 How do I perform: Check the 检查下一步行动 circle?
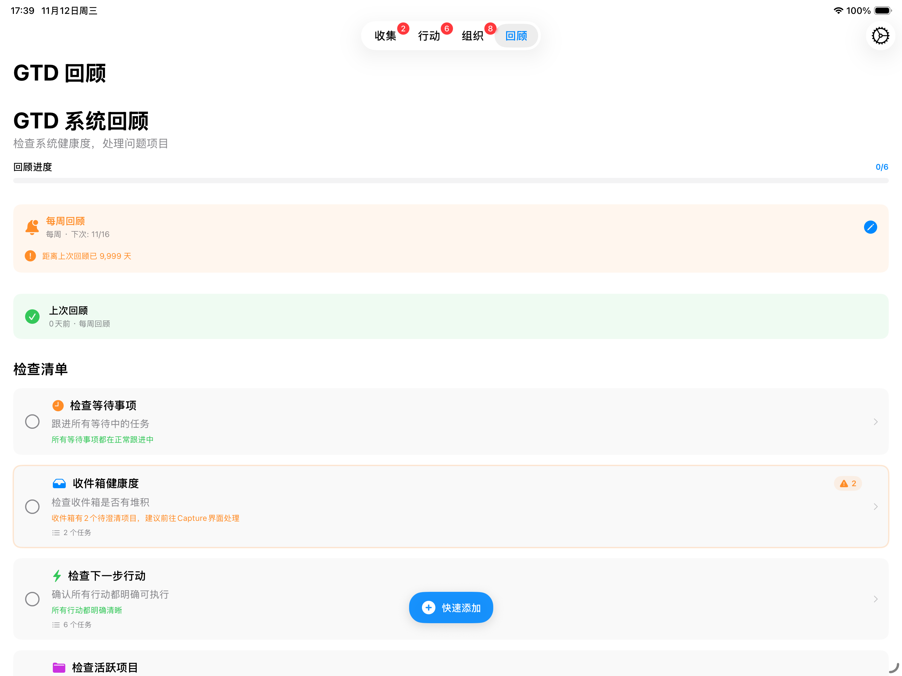tap(32, 599)
